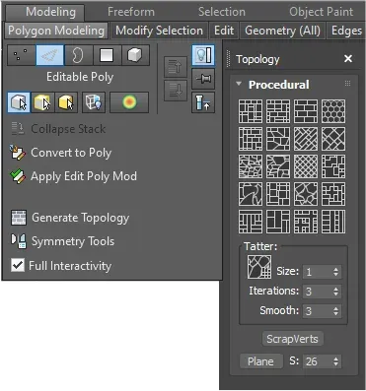Viewport: 366px width, 391px height.
Task: Click the S value field showing 26
Action: [x=318, y=361]
